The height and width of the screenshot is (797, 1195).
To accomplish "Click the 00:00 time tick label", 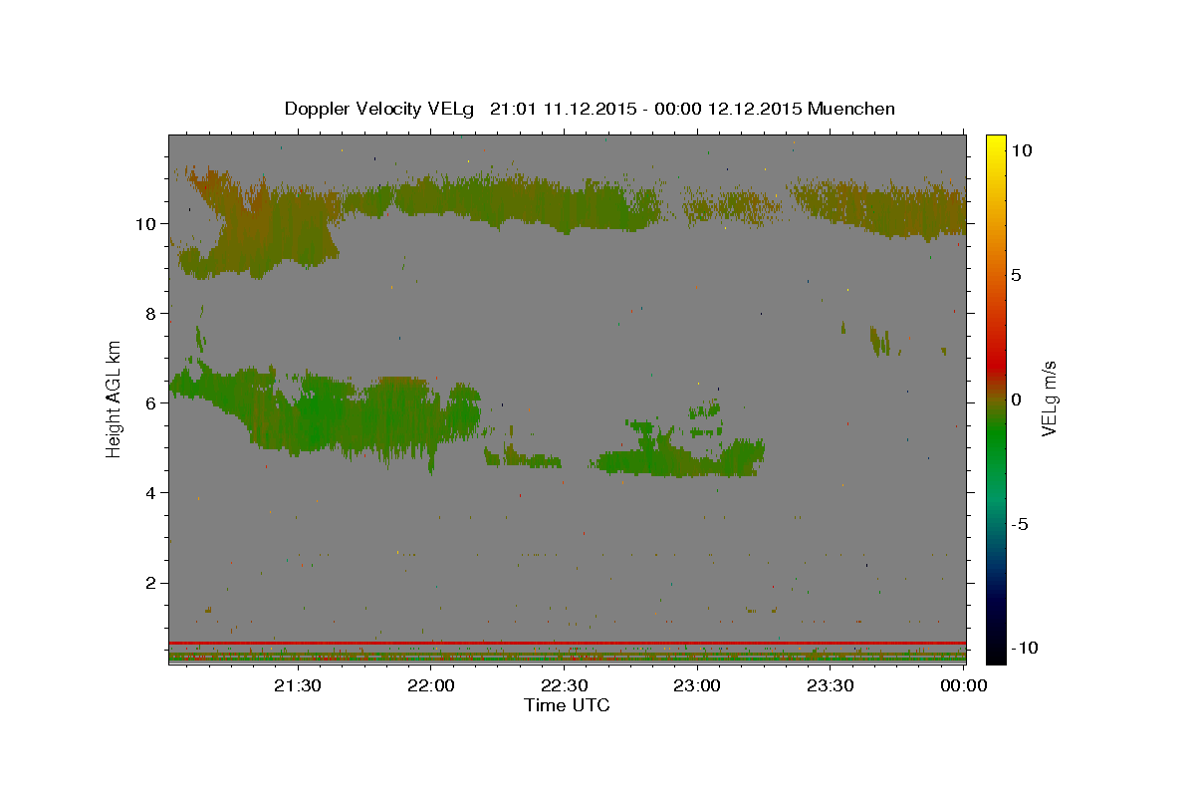I will [x=963, y=685].
